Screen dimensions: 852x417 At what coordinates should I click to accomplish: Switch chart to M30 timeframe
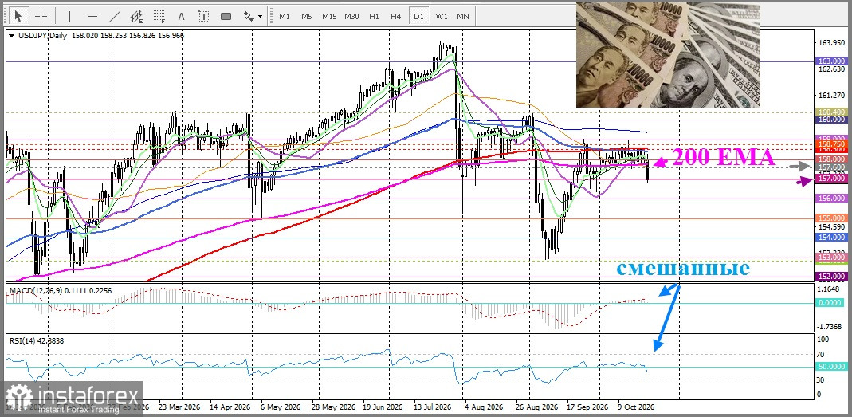coord(351,16)
